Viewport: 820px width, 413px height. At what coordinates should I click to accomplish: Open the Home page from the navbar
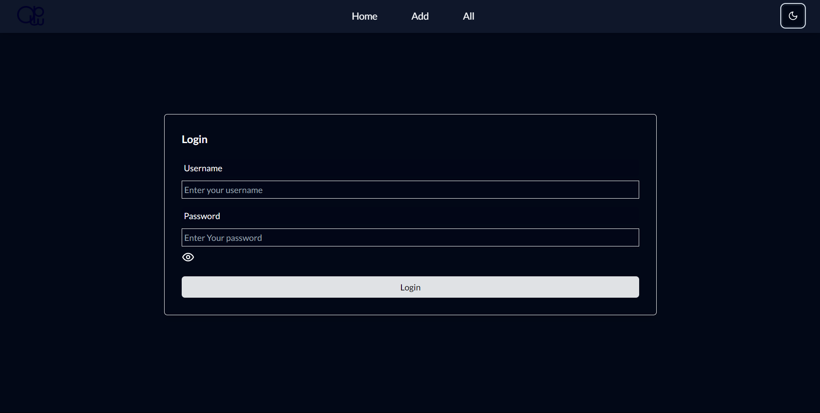tap(364, 16)
